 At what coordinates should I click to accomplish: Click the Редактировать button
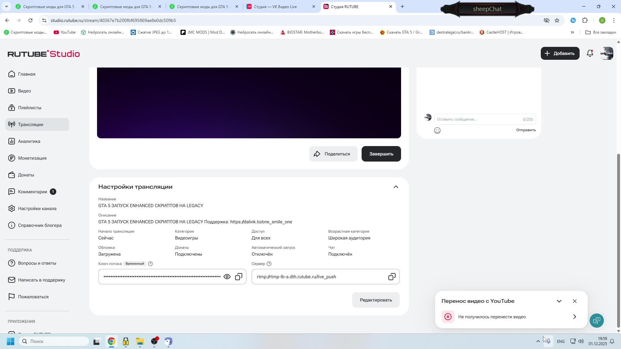click(376, 300)
